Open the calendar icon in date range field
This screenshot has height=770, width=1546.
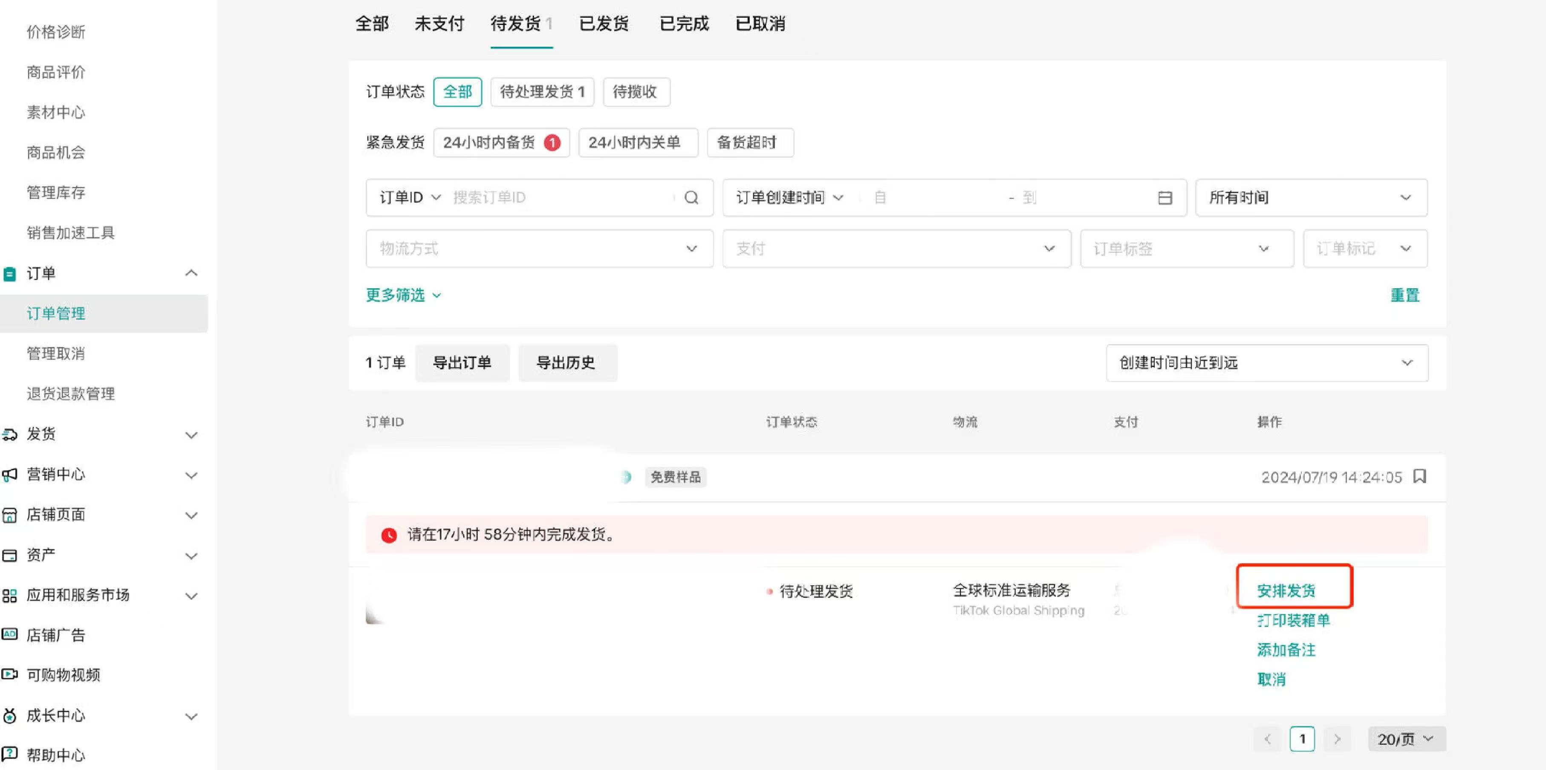click(1165, 197)
